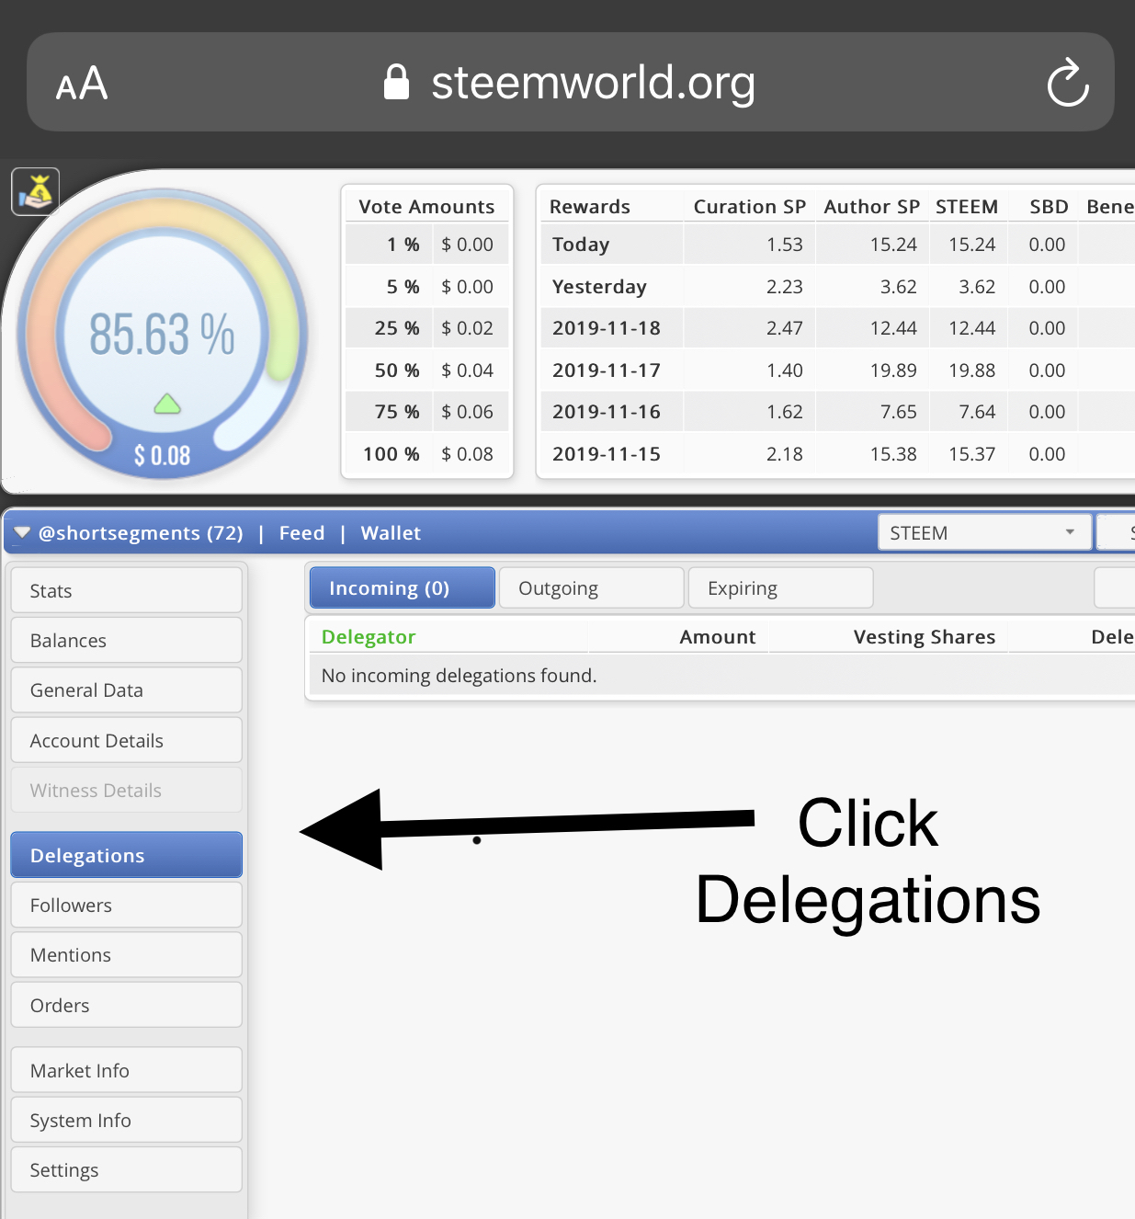Click the 75 % vote amount row

point(427,412)
